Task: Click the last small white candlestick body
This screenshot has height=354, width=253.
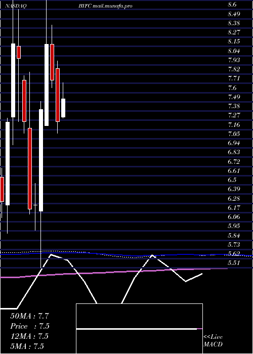Action: [63, 108]
